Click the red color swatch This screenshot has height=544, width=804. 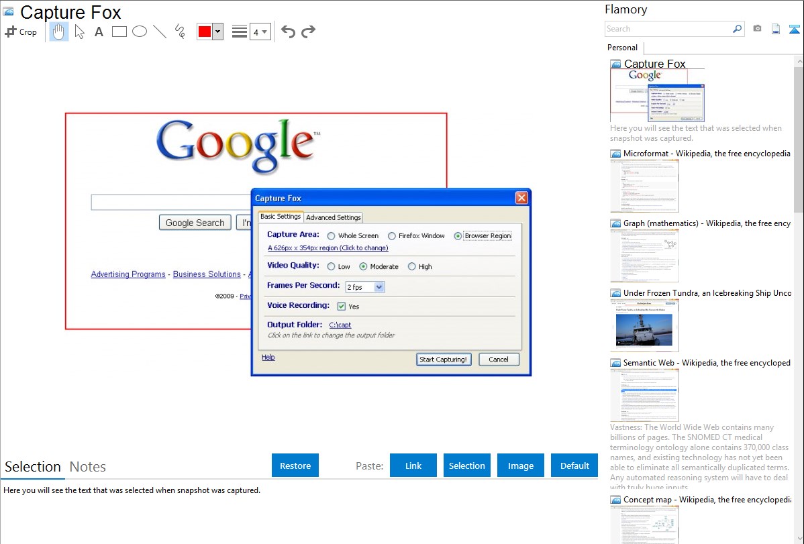coord(204,32)
